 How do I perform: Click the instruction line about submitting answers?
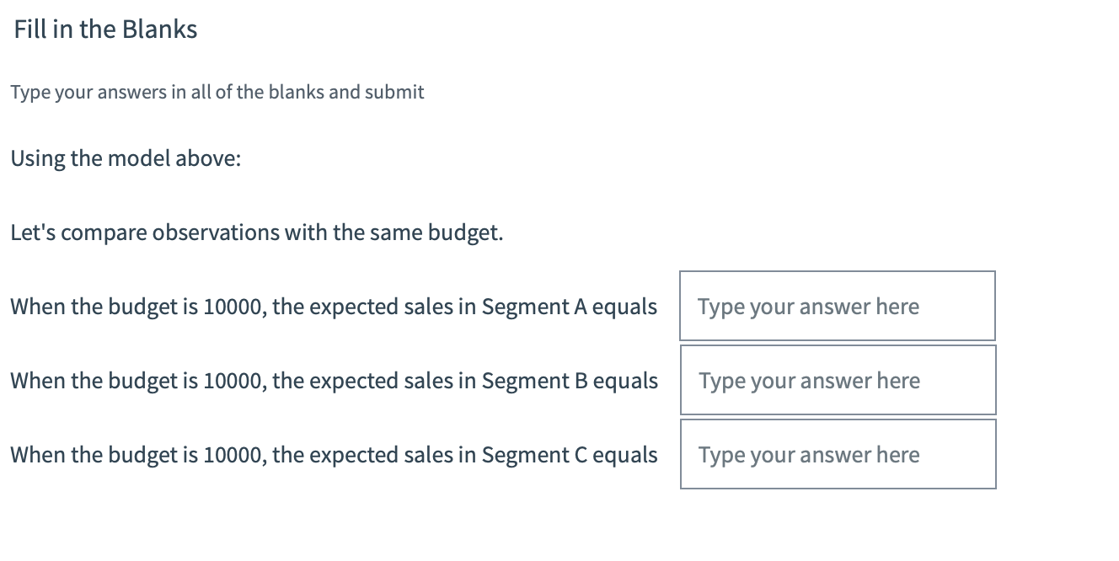(217, 92)
